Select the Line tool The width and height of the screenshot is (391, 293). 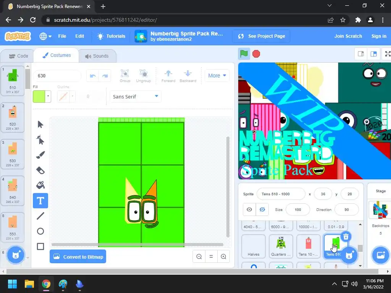(40, 216)
